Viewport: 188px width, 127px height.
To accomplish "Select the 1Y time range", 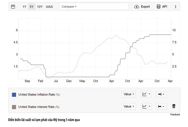I will 24,7.
